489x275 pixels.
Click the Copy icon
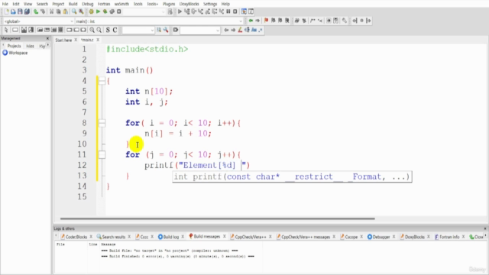point(58,11)
